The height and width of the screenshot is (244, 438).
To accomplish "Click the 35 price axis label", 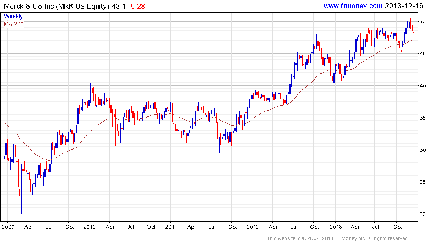I will coord(423,118).
